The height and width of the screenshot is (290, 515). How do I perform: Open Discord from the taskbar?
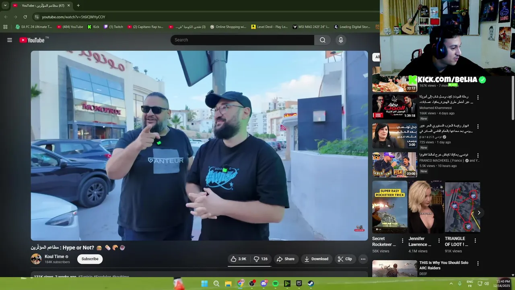264,284
